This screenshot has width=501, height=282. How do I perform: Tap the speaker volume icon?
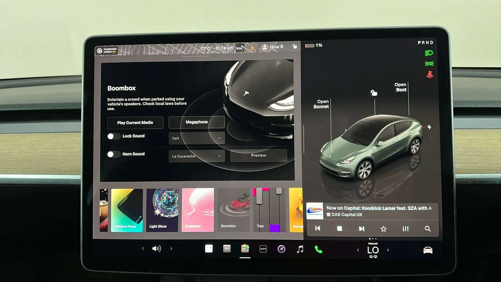coord(157,249)
